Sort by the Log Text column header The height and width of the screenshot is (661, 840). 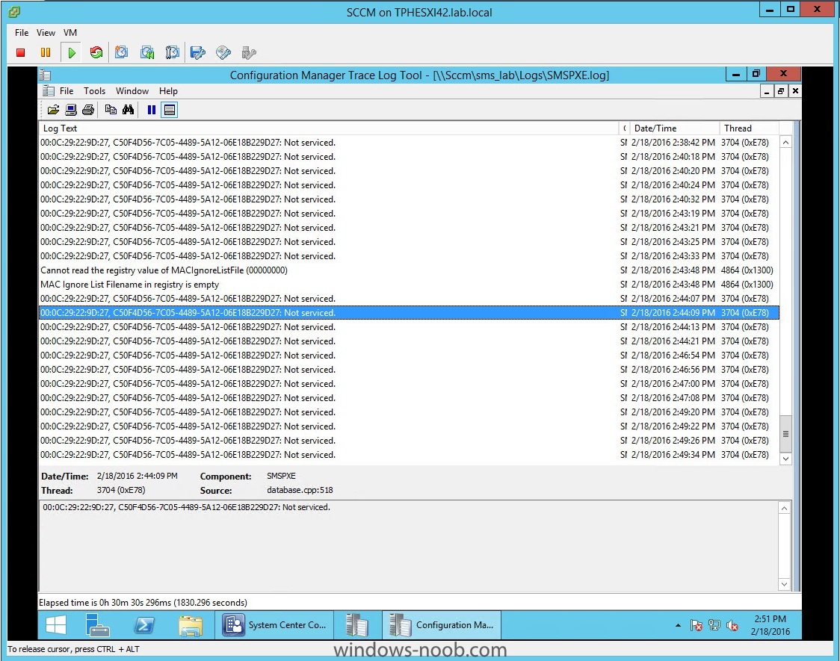[329, 128]
